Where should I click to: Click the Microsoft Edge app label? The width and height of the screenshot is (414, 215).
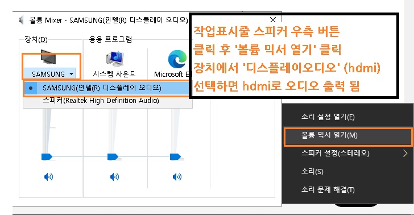[172, 74]
